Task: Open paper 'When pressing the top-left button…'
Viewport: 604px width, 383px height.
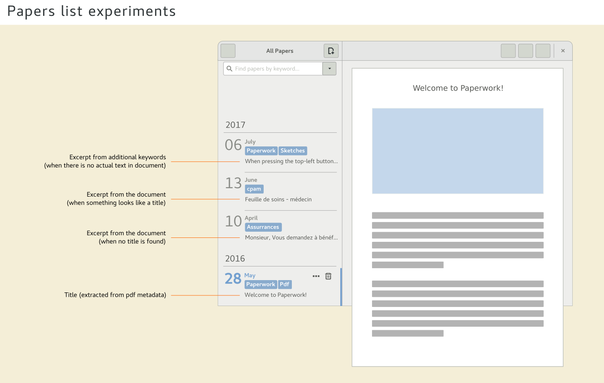Action: pos(291,161)
